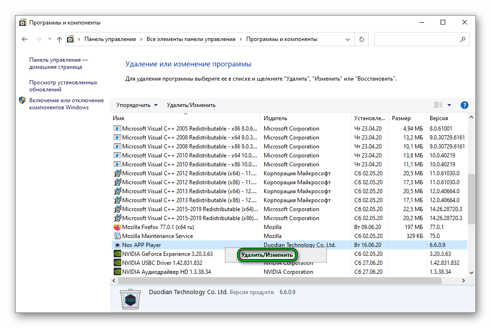Click the NVIDIA Аудиодрайвер HD icon
Viewport: 491px width, 328px height.
pos(117,272)
